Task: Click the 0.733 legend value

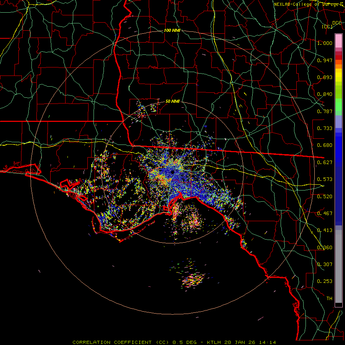Action: tap(325, 128)
